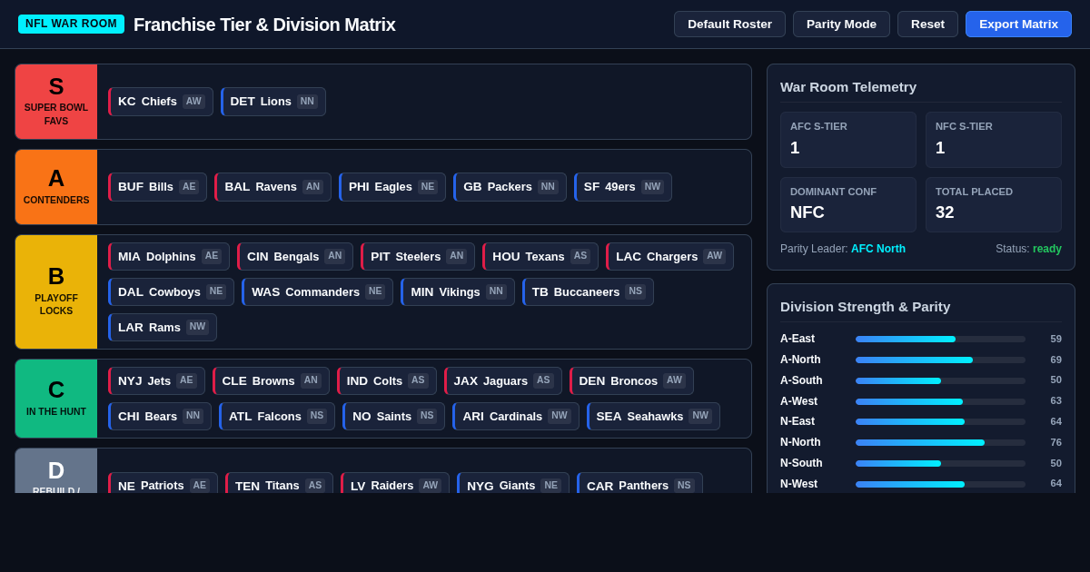This screenshot has height=572, width=1090.
Task: Select the DET Lions chip
Action: click(273, 102)
